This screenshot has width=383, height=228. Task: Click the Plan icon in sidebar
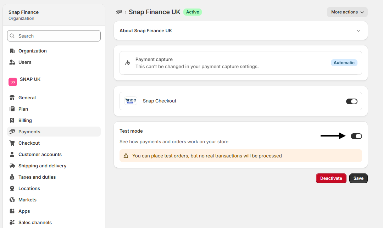[x=12, y=109]
